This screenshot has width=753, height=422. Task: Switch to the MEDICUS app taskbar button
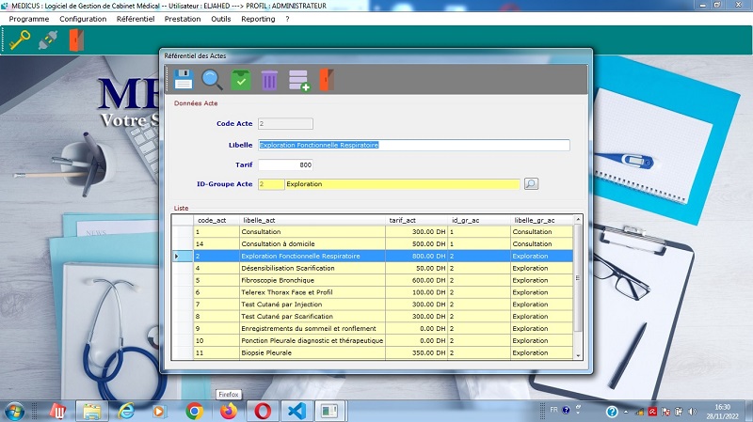(x=329, y=412)
